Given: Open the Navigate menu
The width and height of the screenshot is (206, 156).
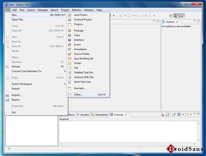Looking at the screenshot, I should tap(43, 10).
